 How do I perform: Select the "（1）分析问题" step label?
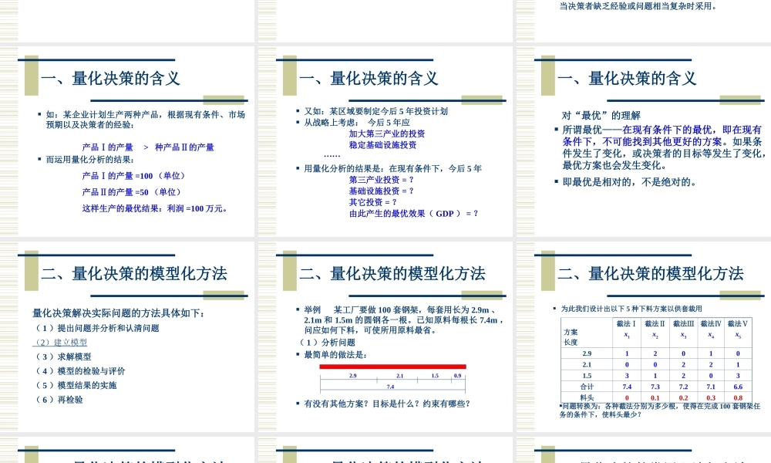pyautogui.click(x=328, y=343)
